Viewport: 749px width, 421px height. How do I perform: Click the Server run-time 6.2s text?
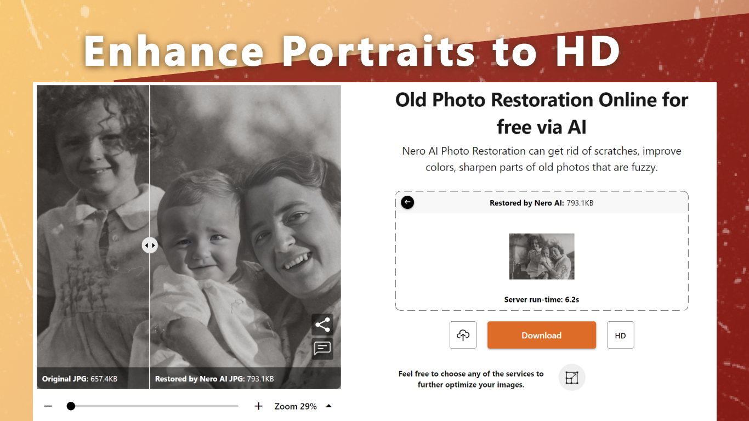click(542, 300)
